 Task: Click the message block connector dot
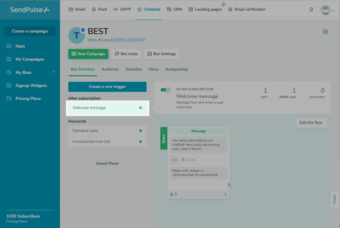[x=229, y=185]
